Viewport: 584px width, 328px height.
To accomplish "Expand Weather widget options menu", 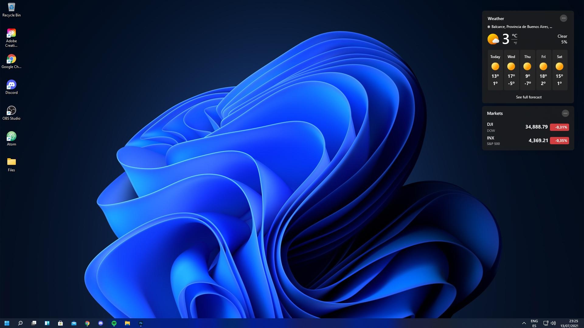I will [x=564, y=18].
